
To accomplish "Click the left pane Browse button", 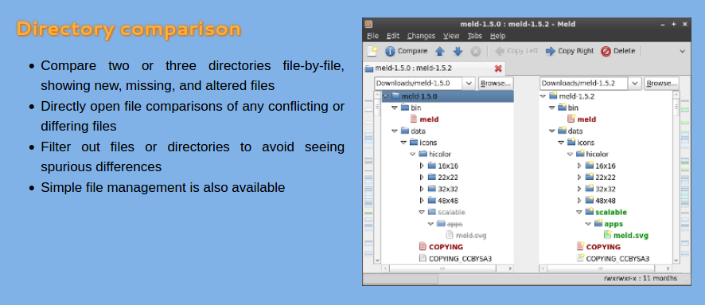I will [496, 84].
